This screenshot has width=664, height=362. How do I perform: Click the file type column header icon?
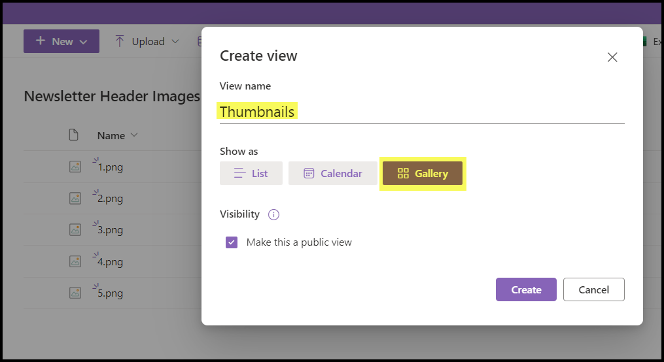74,135
